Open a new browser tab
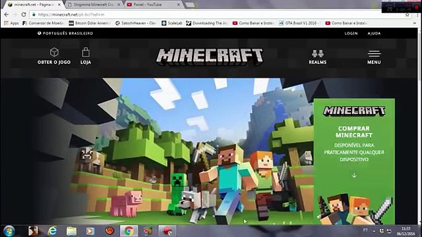Image resolution: width=422 pixels, height=237 pixels. tap(190, 5)
